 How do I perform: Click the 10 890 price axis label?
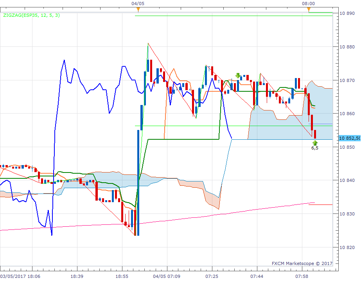tap(347, 13)
